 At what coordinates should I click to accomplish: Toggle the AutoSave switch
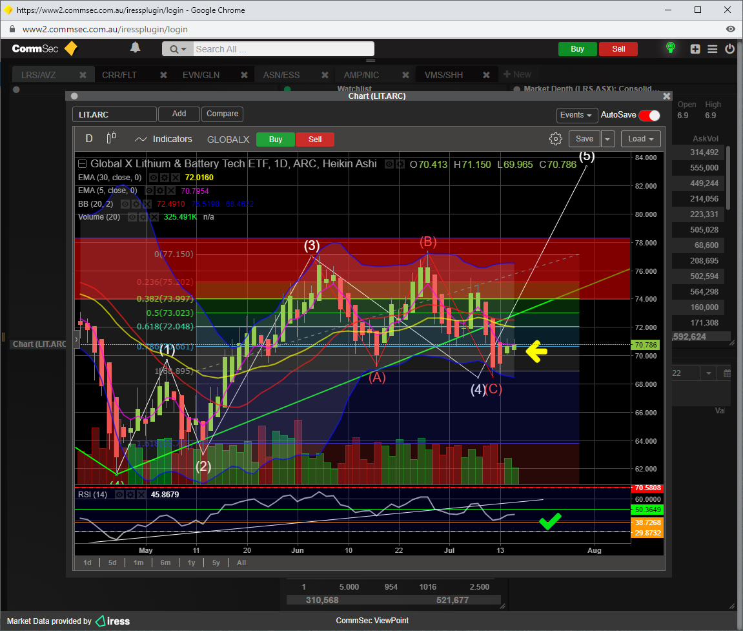[649, 115]
